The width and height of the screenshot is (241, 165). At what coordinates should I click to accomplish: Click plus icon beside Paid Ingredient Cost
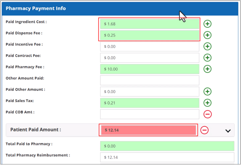click(x=208, y=24)
